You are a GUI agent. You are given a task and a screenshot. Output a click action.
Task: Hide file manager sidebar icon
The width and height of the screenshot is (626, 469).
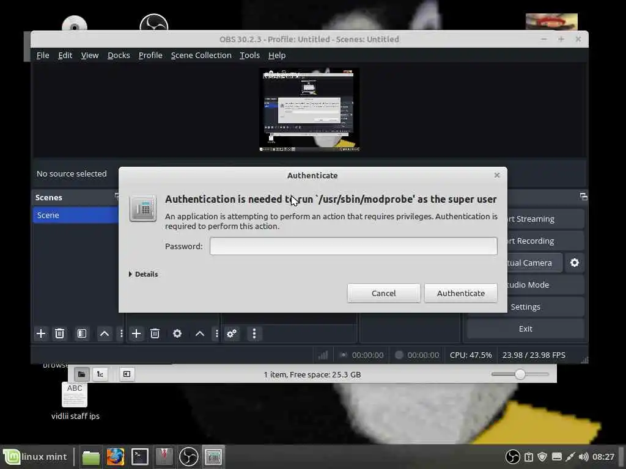[127, 374]
